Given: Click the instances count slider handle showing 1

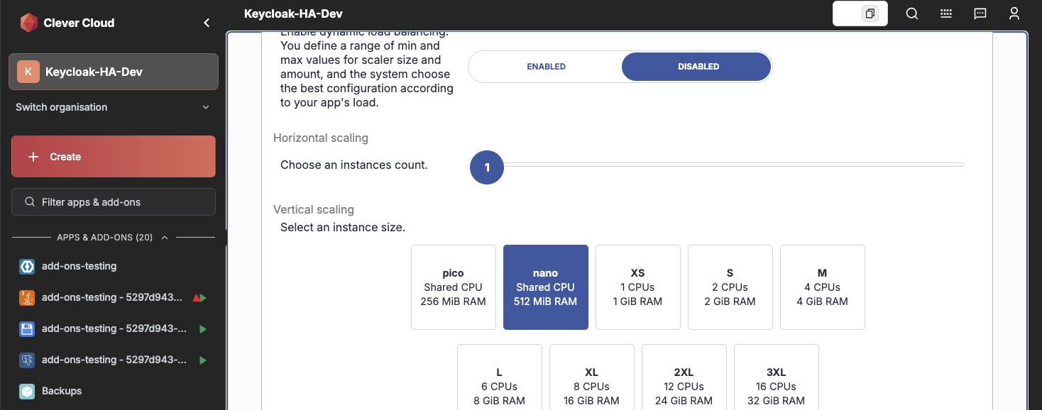Looking at the screenshot, I should (487, 167).
